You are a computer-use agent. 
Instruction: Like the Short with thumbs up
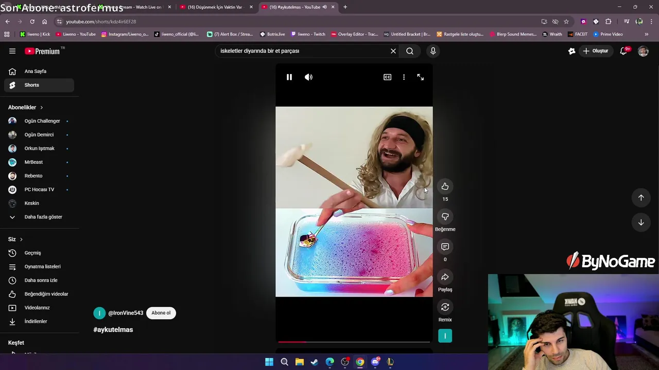click(445, 187)
